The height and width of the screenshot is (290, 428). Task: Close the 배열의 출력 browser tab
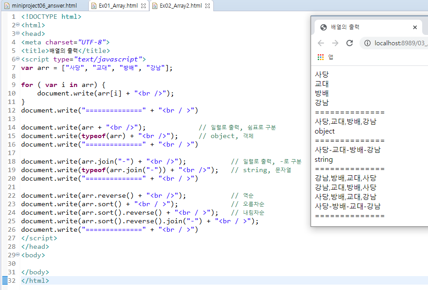click(x=415, y=27)
